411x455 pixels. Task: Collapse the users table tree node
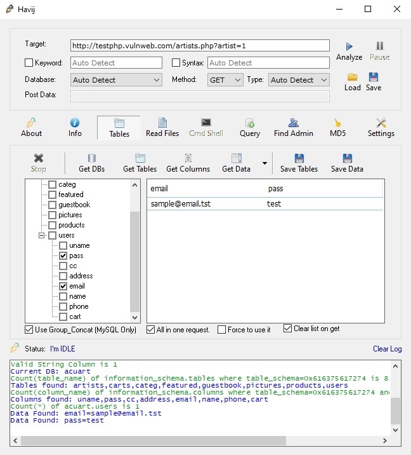[42, 235]
